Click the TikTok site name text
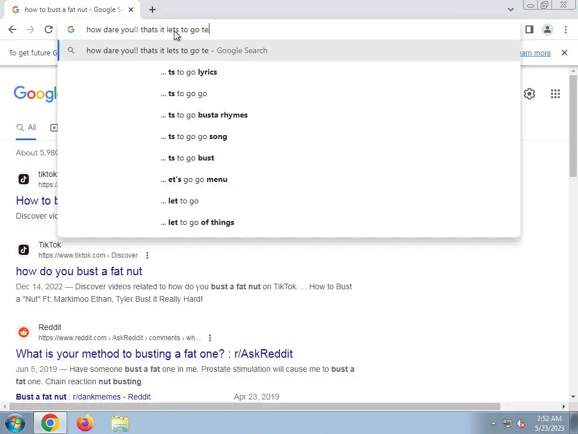This screenshot has width=578, height=434. click(x=50, y=245)
